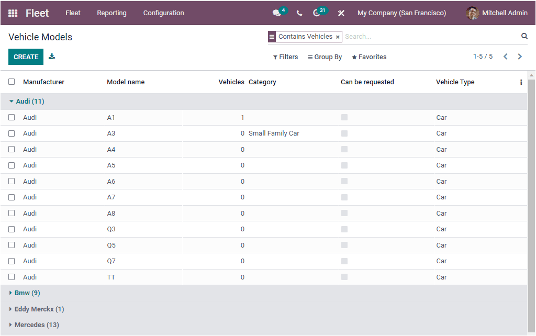Viewport: 536px width, 336px height.
Task: Click the search magnifier icon
Action: [x=524, y=36]
